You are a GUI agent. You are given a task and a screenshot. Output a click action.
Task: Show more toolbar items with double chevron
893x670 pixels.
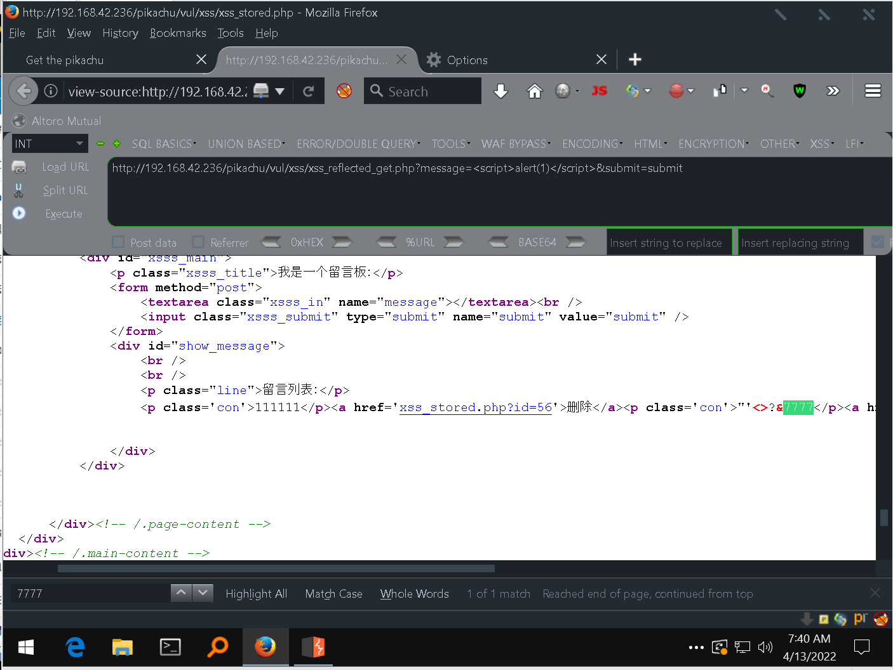point(833,91)
